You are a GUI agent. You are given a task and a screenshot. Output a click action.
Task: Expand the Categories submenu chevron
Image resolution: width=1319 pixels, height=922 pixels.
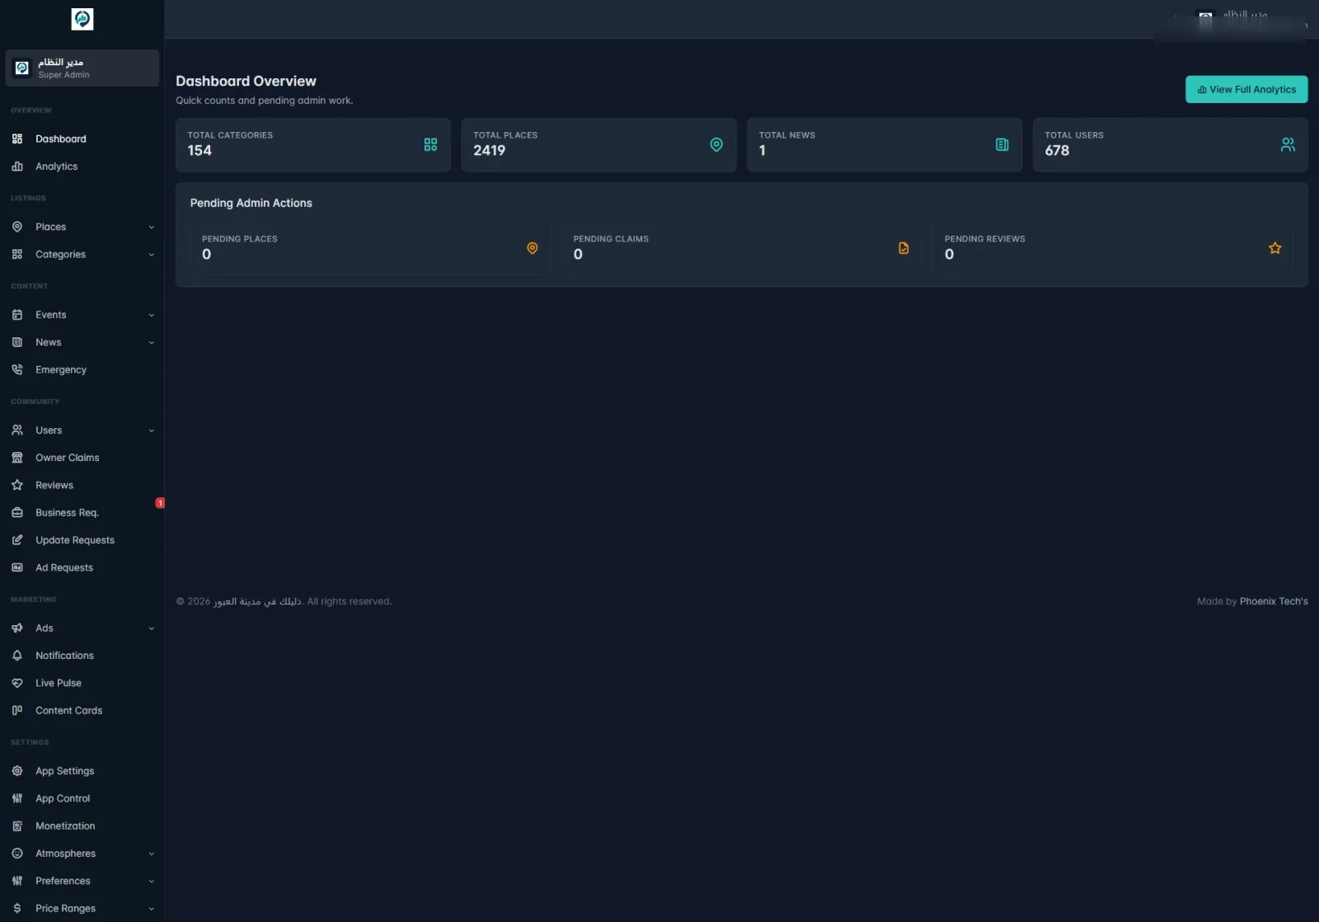coord(152,255)
